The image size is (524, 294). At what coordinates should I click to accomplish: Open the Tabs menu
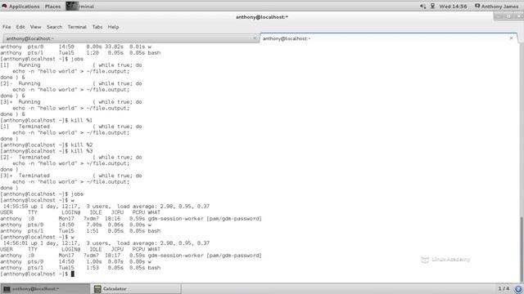[97, 27]
